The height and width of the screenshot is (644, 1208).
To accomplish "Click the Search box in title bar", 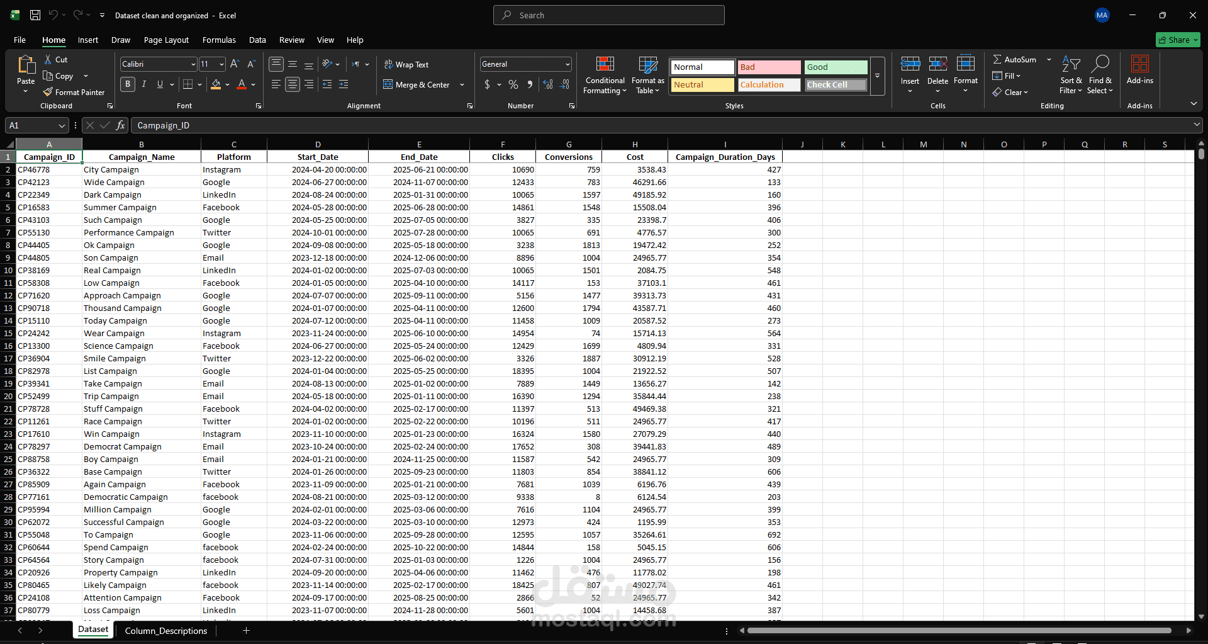I will pyautogui.click(x=608, y=15).
